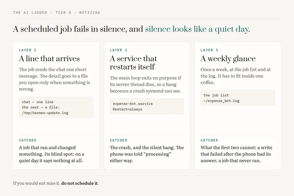The height and width of the screenshot is (196, 294).
Task: Click the CATCHES label in Layer 1 card
Action: (x=28, y=140)
